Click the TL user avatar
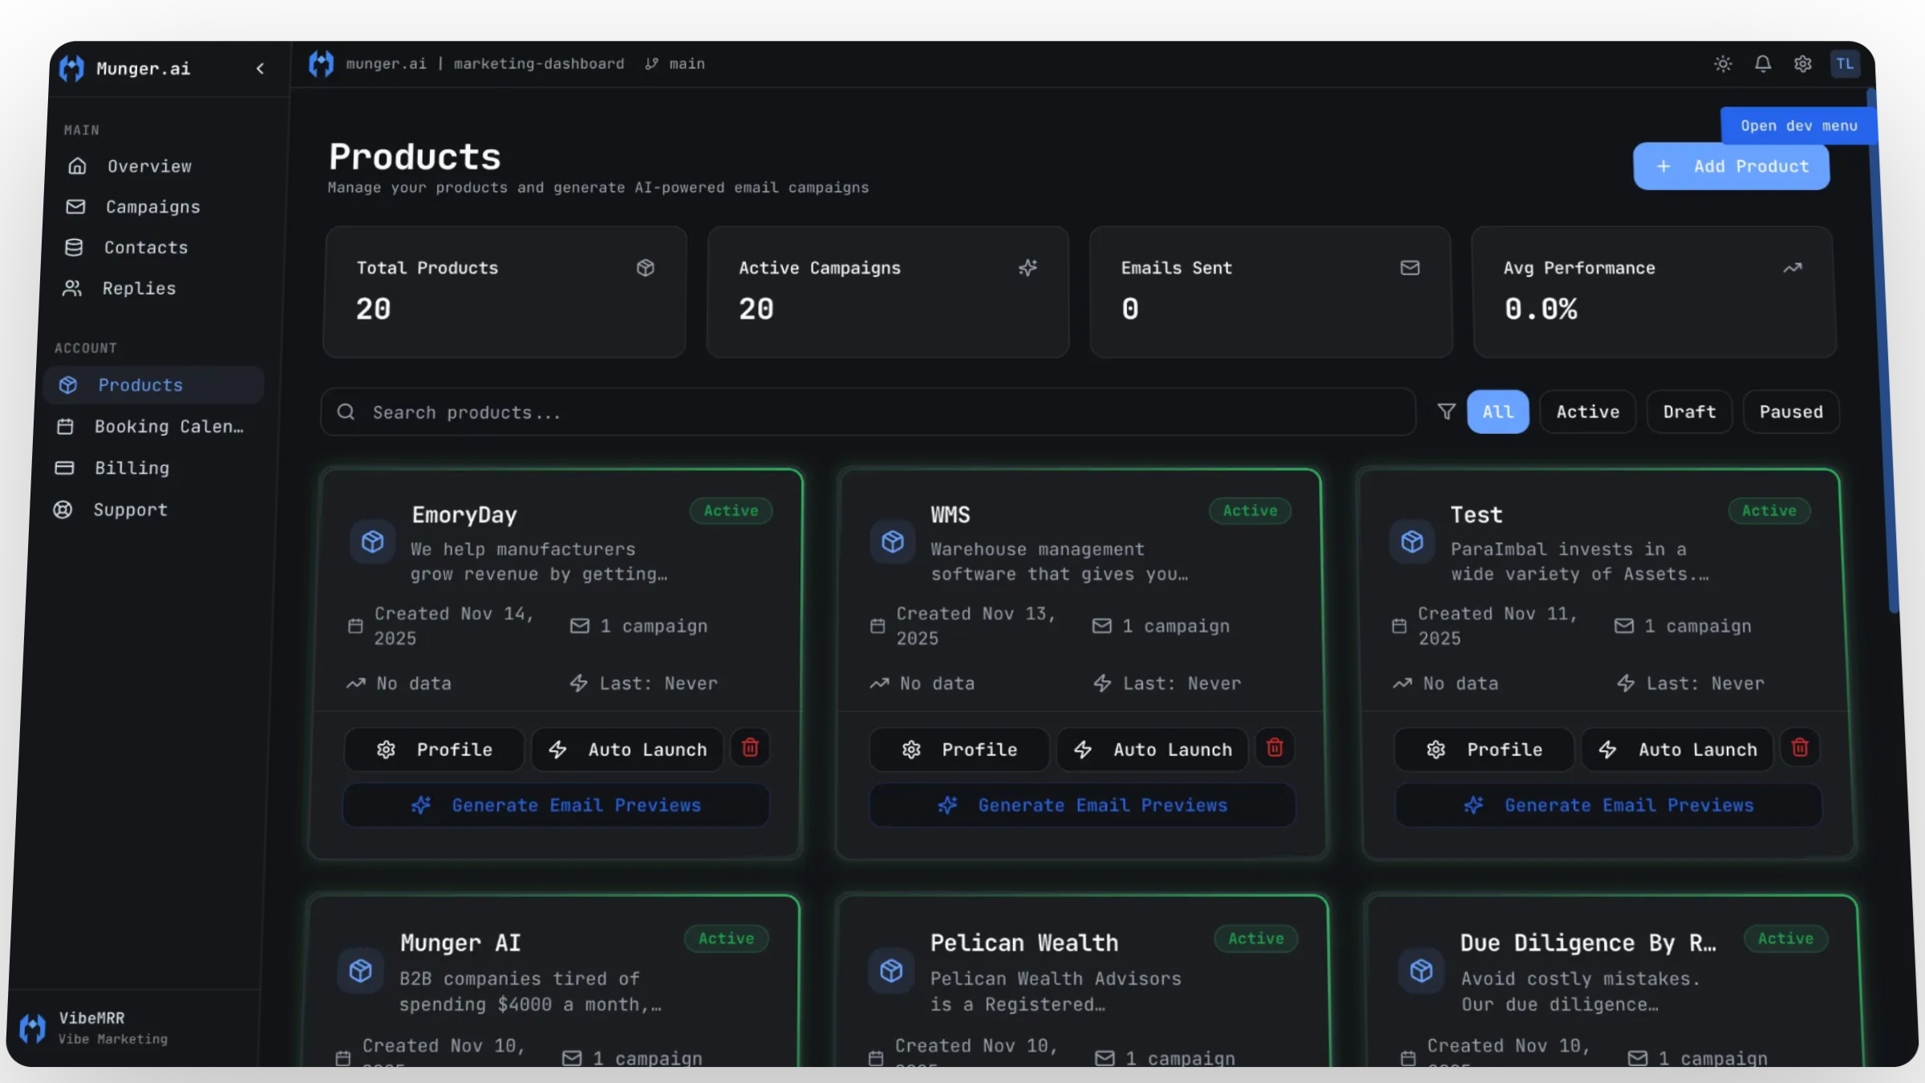 tap(1845, 64)
